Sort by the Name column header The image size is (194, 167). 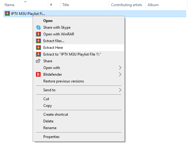pyautogui.click(x=10, y=5)
